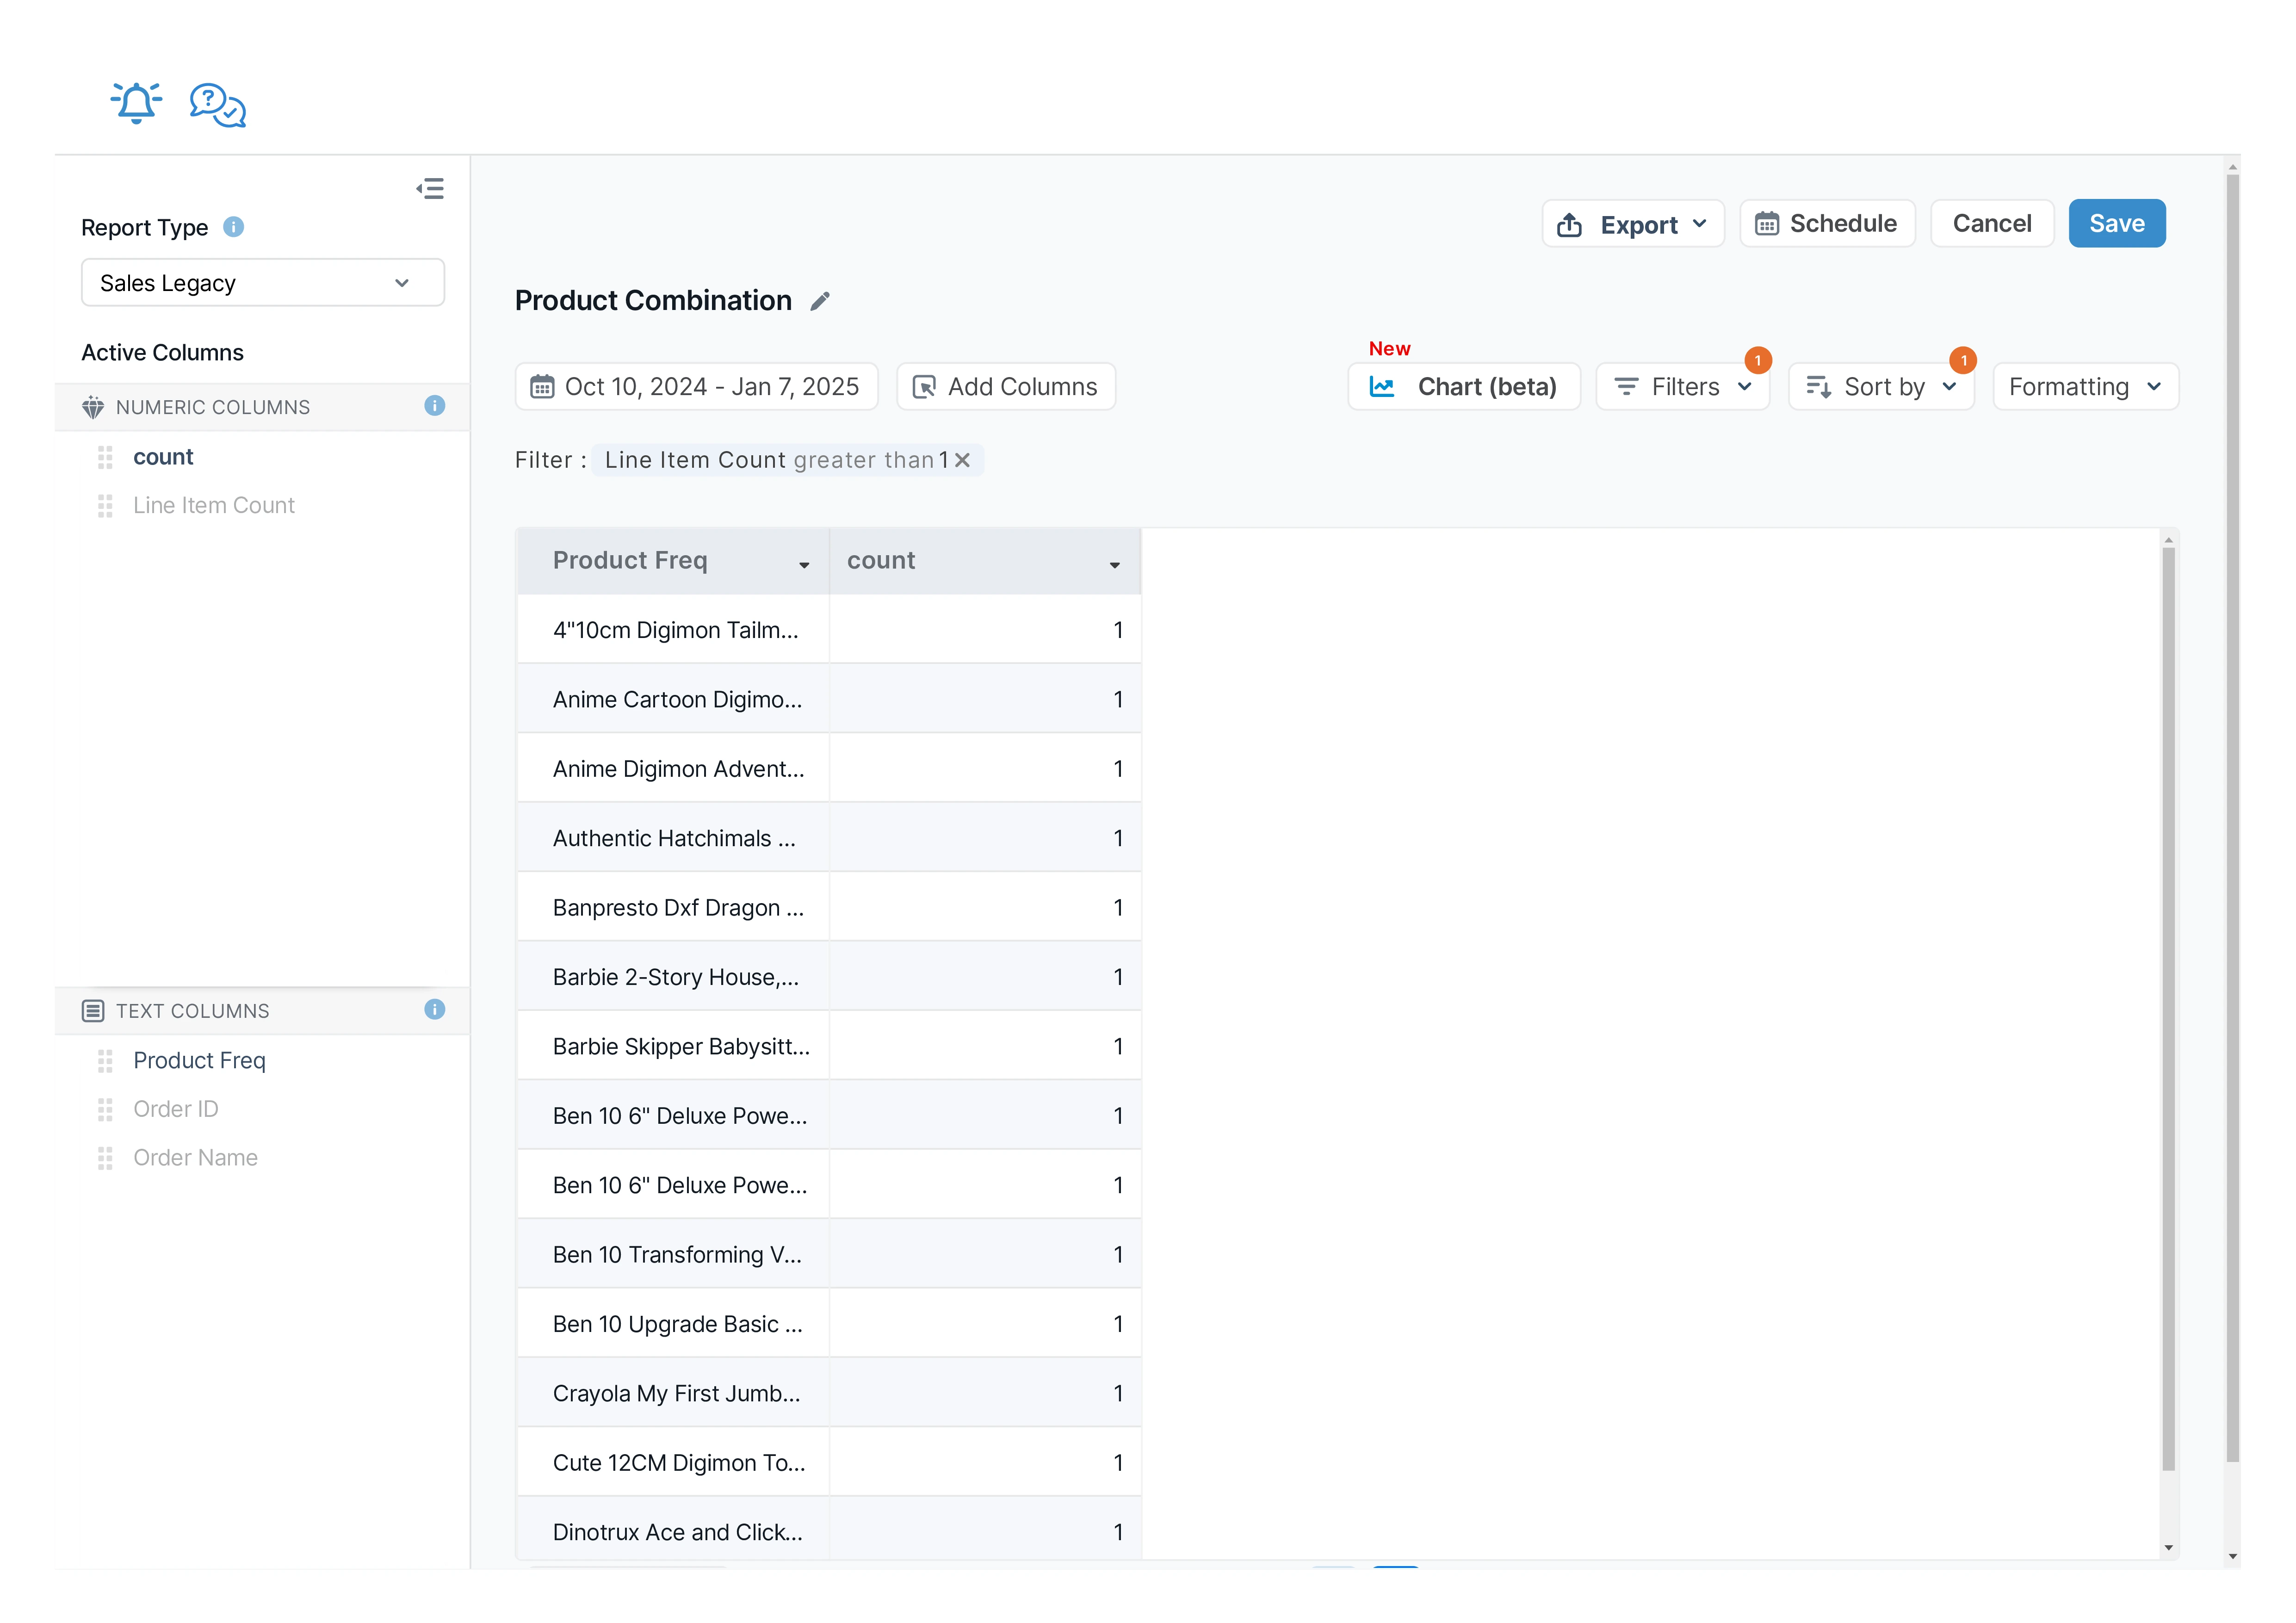Open the help chat icon
Image resolution: width=2296 pixels, height=1623 pixels.
pyautogui.click(x=217, y=104)
